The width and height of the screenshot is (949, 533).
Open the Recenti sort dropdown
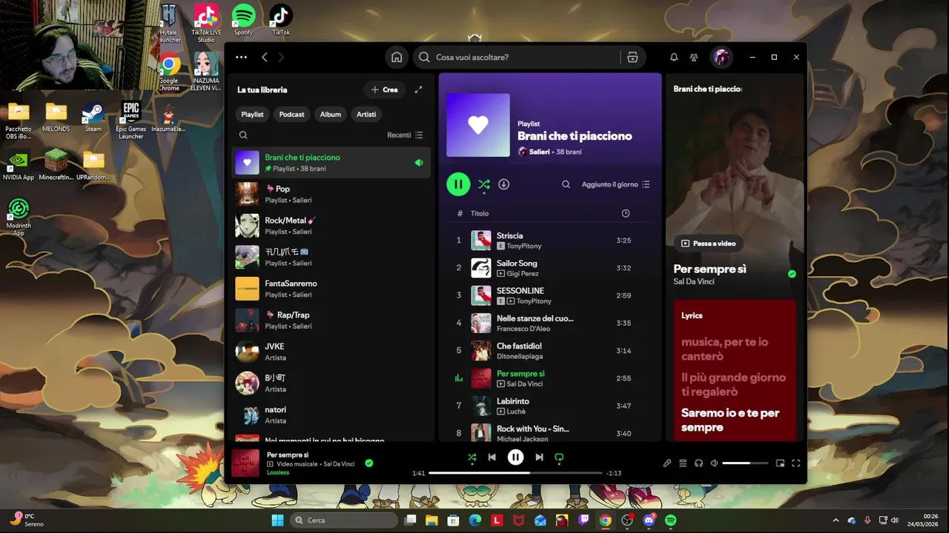(405, 135)
